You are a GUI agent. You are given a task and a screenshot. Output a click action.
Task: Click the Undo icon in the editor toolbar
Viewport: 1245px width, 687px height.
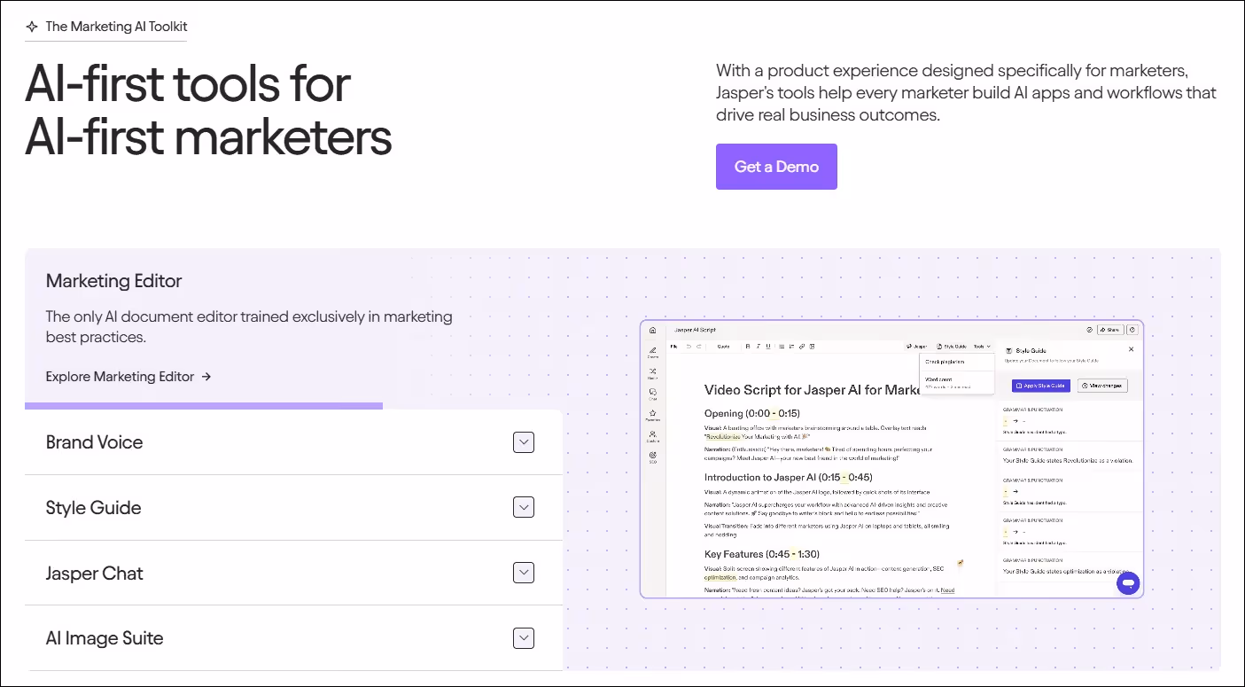[x=689, y=347]
